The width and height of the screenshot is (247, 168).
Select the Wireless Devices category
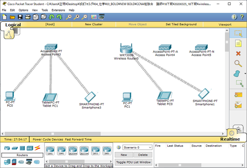tap(30, 148)
